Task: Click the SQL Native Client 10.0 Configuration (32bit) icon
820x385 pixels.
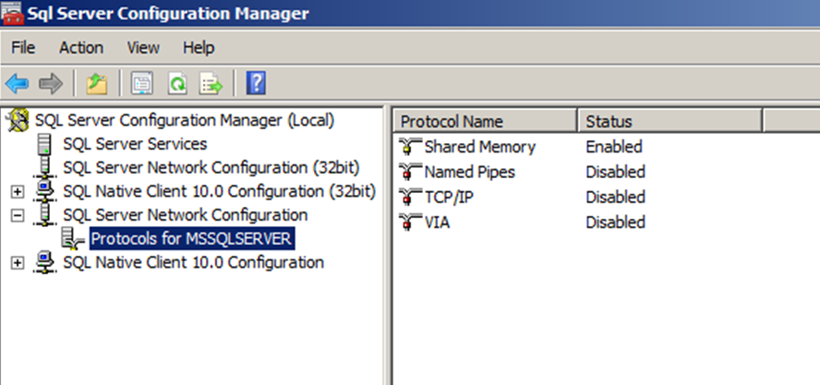Action: pyautogui.click(x=45, y=191)
